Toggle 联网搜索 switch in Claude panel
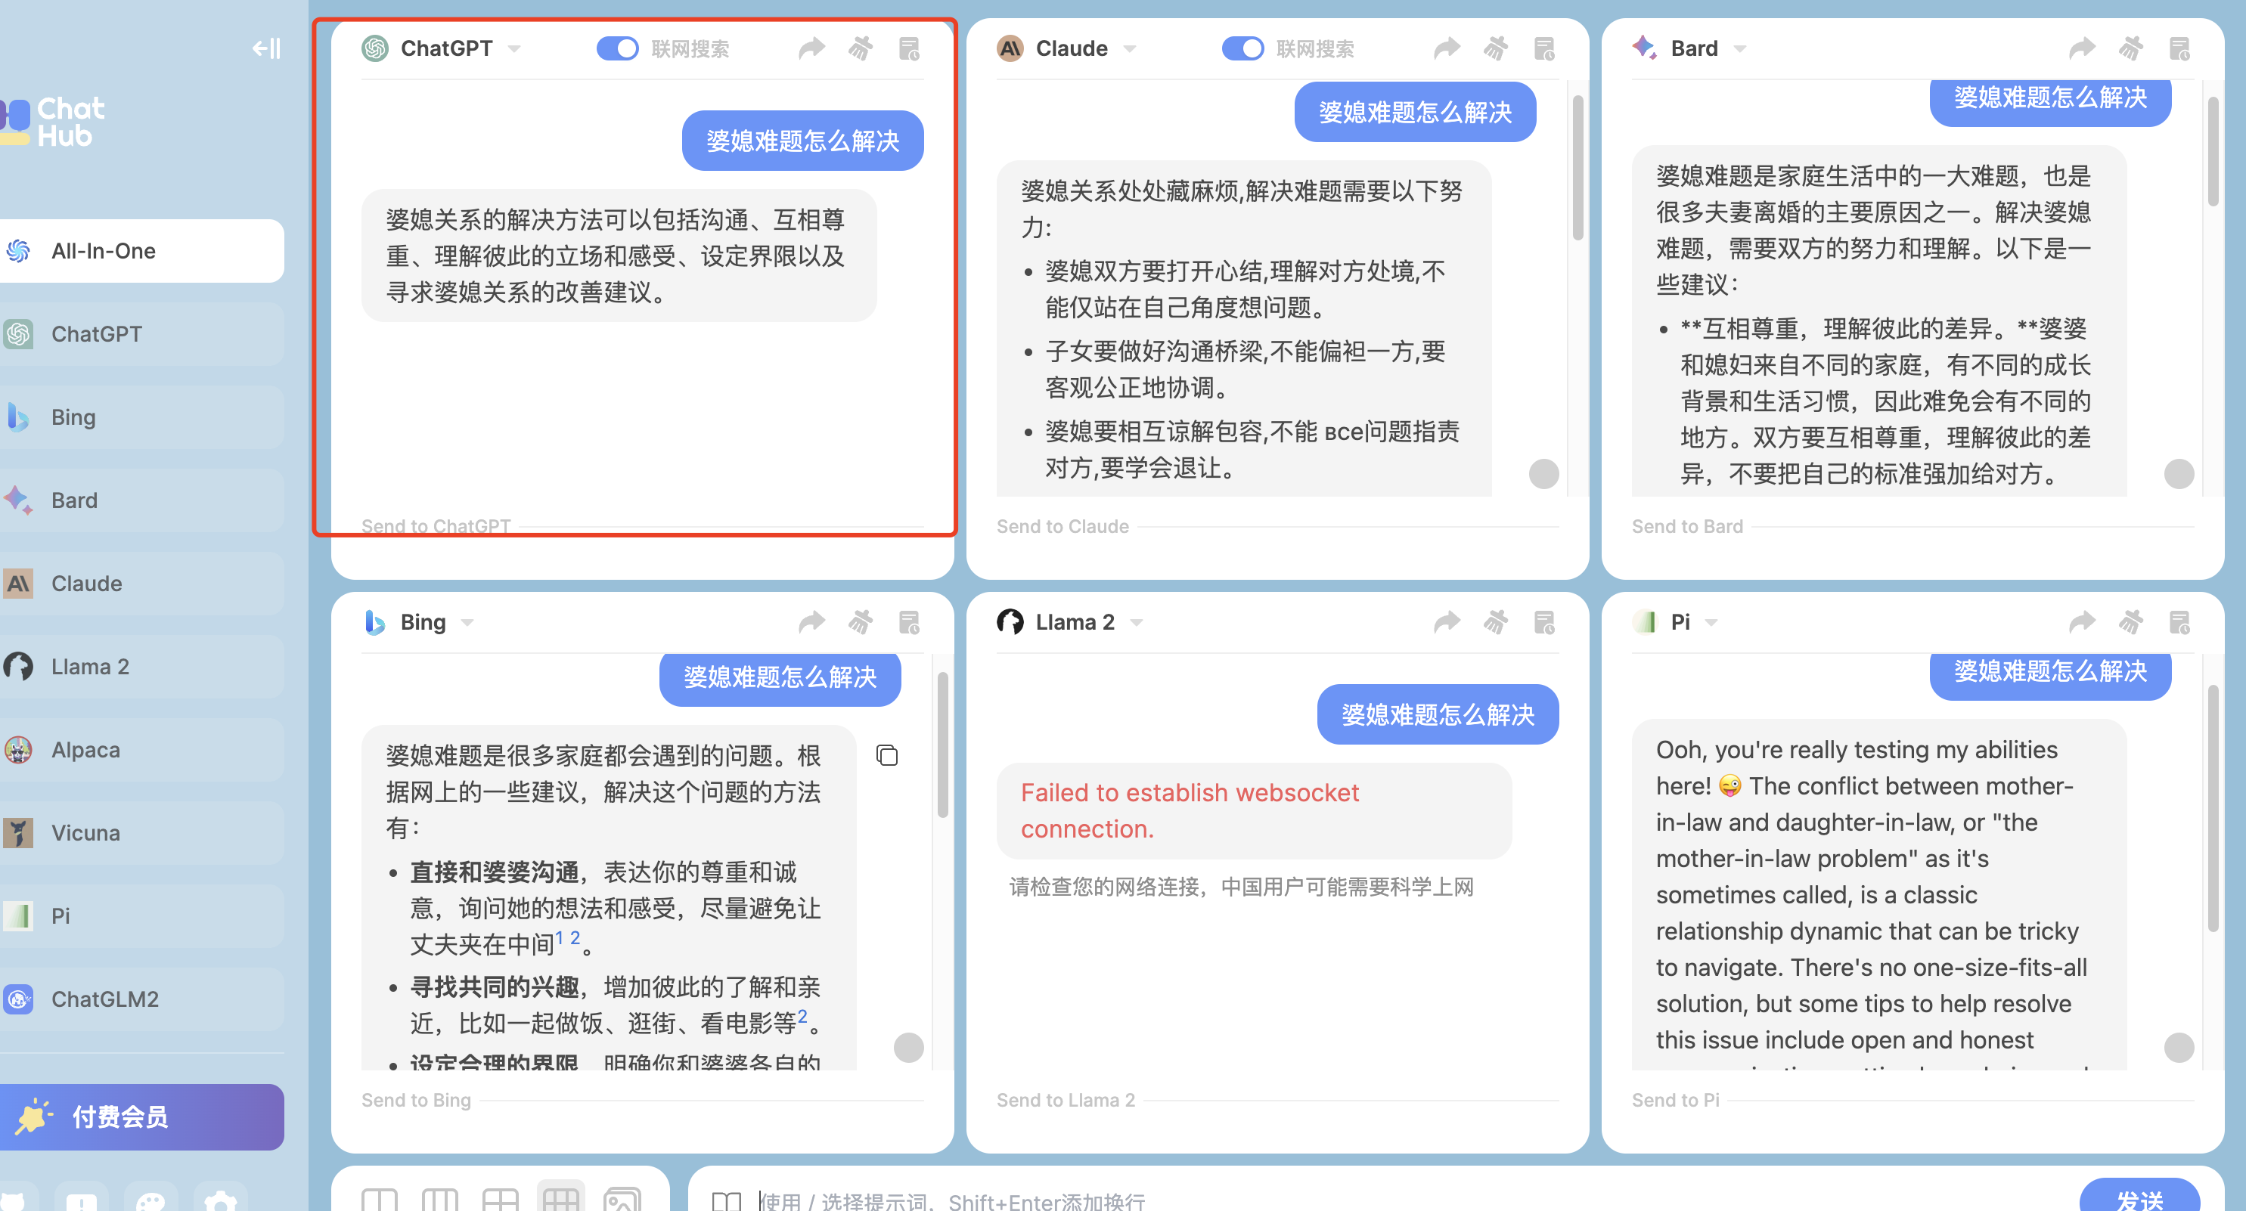 [1242, 48]
